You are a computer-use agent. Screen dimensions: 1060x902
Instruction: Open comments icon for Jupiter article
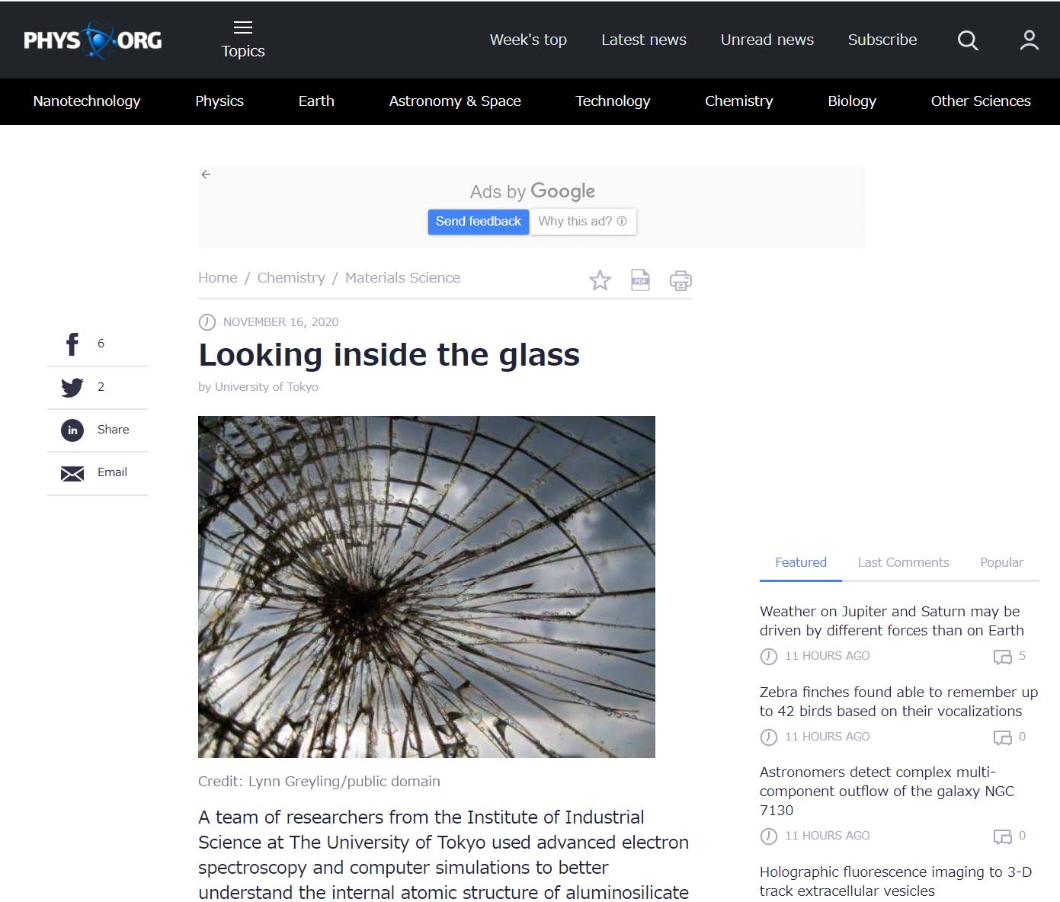tap(1003, 657)
